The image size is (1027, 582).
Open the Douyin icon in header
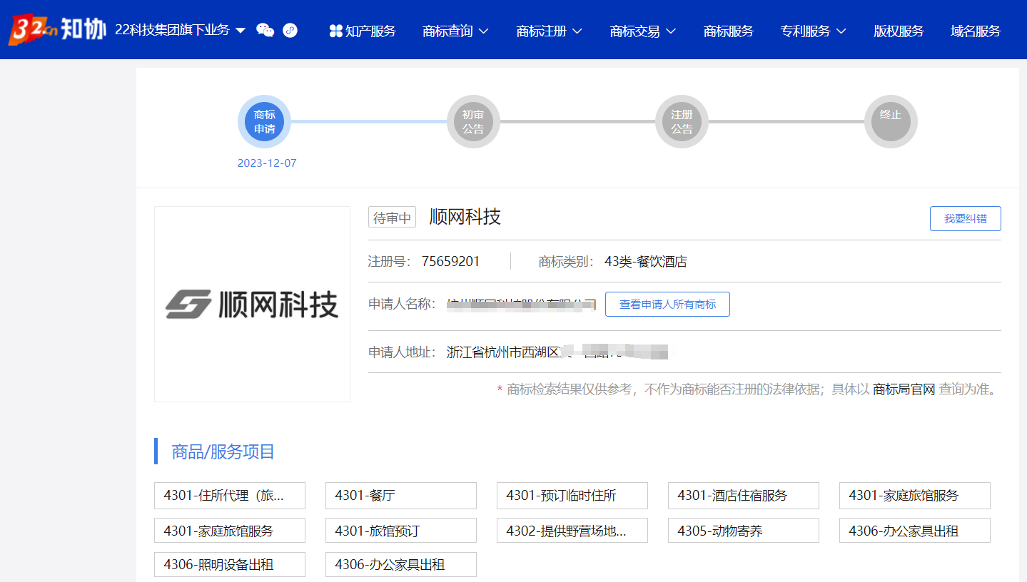coord(290,30)
